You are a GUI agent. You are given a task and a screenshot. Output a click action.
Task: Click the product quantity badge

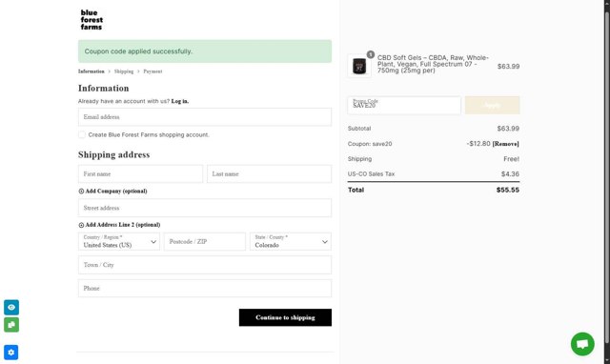(371, 54)
